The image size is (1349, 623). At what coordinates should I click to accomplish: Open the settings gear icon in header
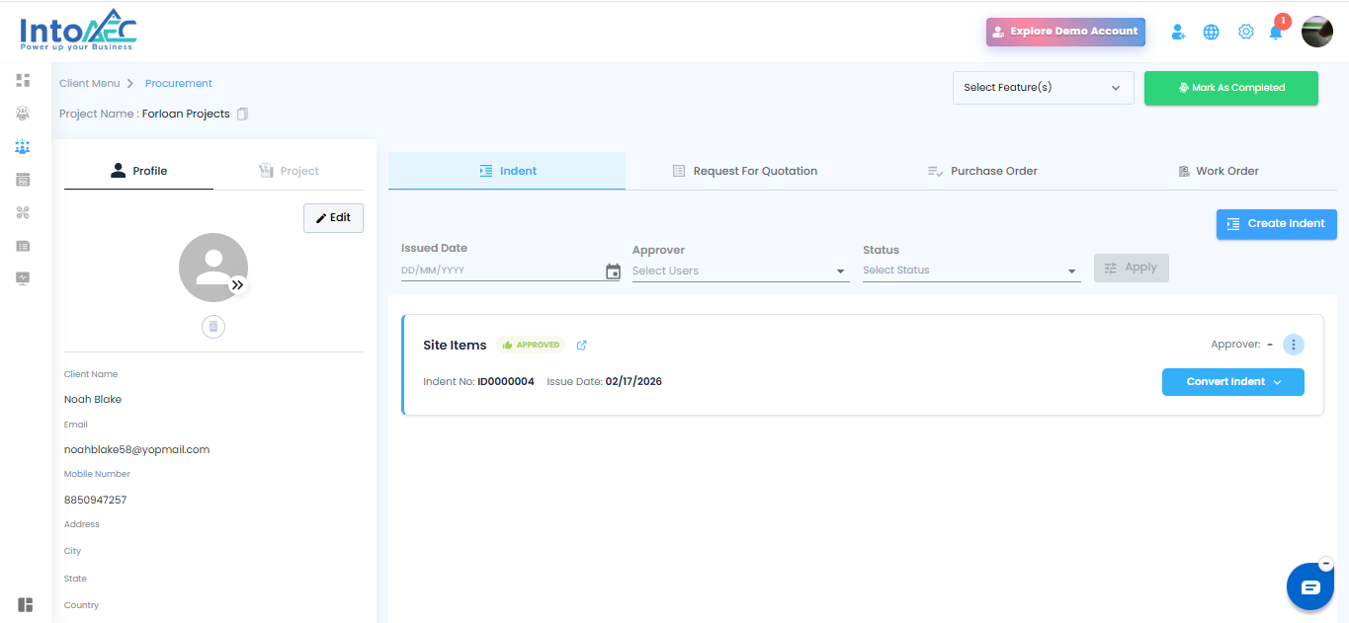coord(1245,32)
